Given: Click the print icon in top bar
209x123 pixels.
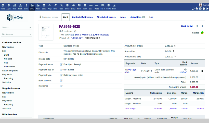Looking at the screenshot, I should point(200,9).
